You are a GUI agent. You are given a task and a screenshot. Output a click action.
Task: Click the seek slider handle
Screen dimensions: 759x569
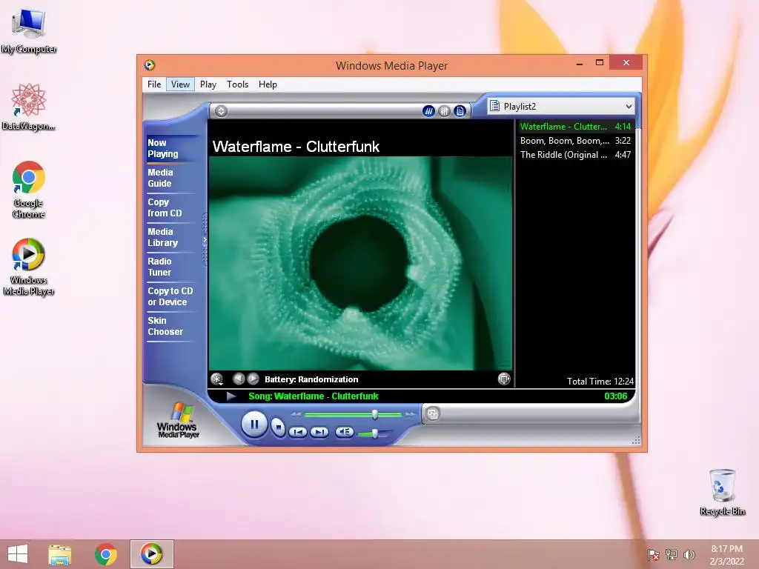[374, 415]
